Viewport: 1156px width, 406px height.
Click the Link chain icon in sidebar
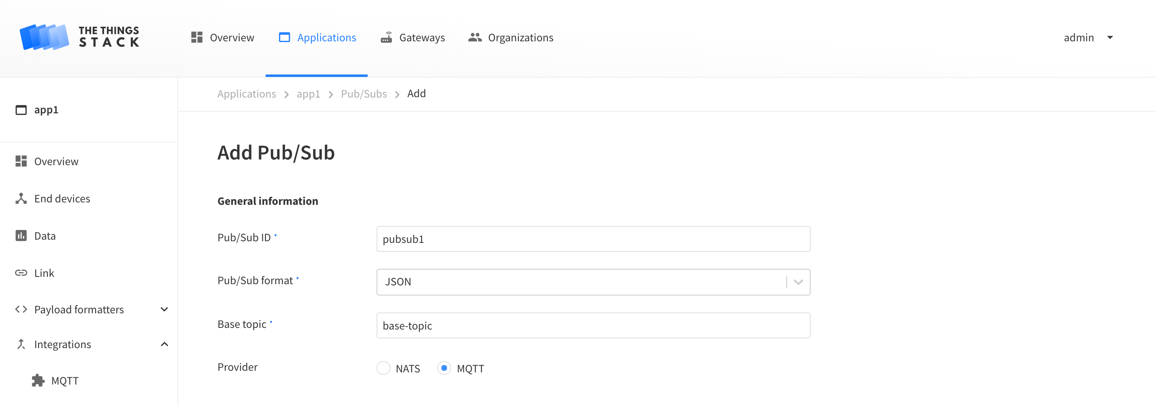pos(21,273)
